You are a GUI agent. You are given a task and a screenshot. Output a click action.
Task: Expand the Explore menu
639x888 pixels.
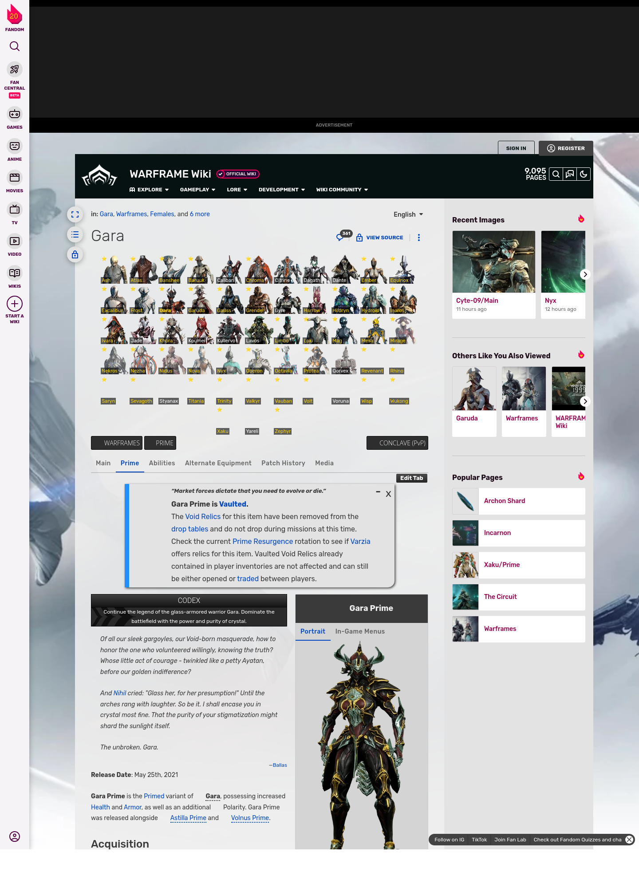(149, 190)
